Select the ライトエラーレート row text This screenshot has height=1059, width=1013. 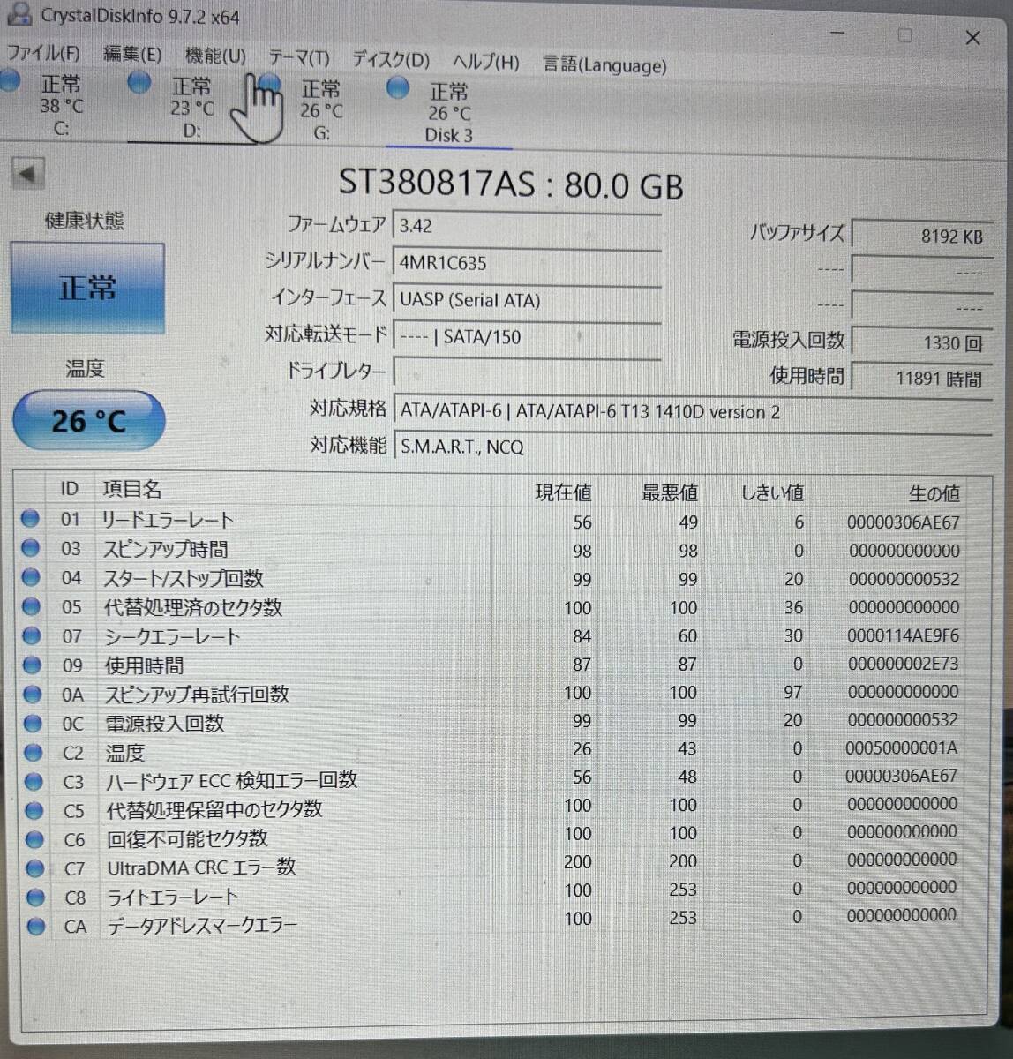coord(173,898)
